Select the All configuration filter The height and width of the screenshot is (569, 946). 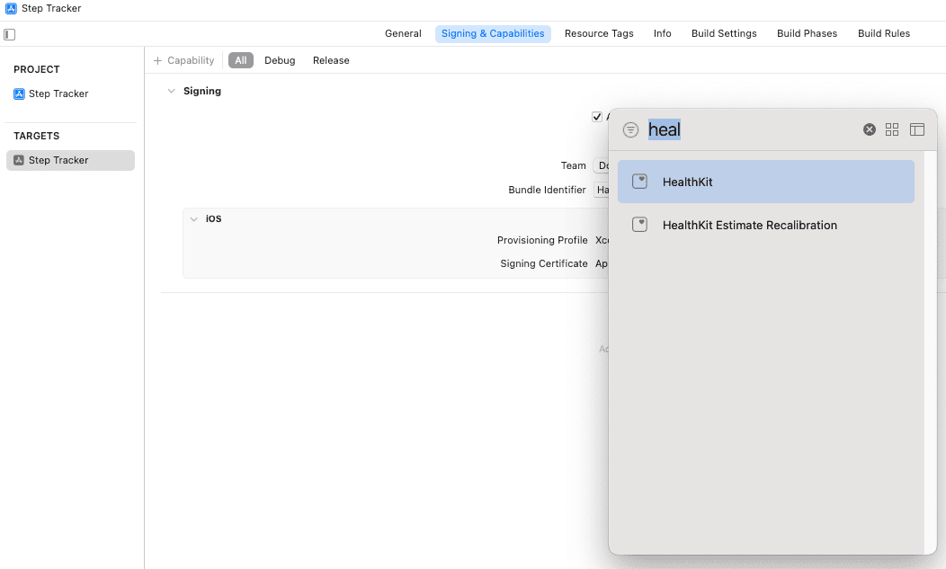[241, 60]
